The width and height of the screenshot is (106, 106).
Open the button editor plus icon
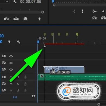coord(39,19)
